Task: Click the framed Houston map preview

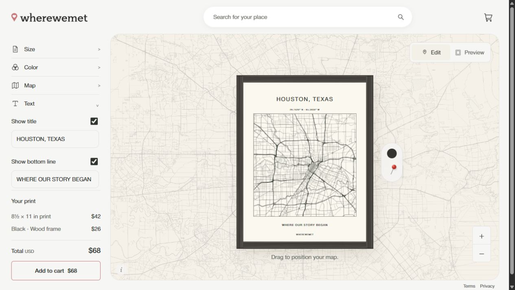Action: click(305, 162)
